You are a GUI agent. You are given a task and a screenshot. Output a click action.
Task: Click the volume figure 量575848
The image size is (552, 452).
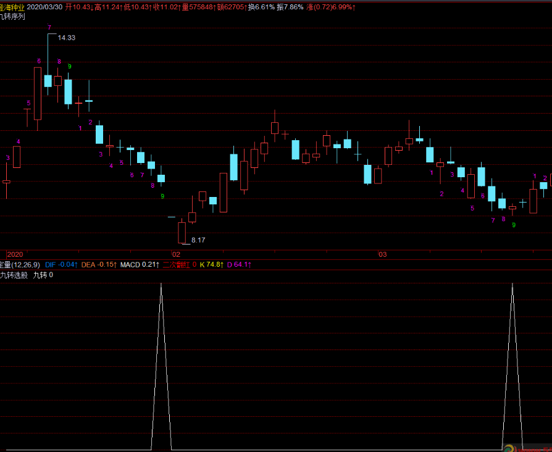coord(199,7)
